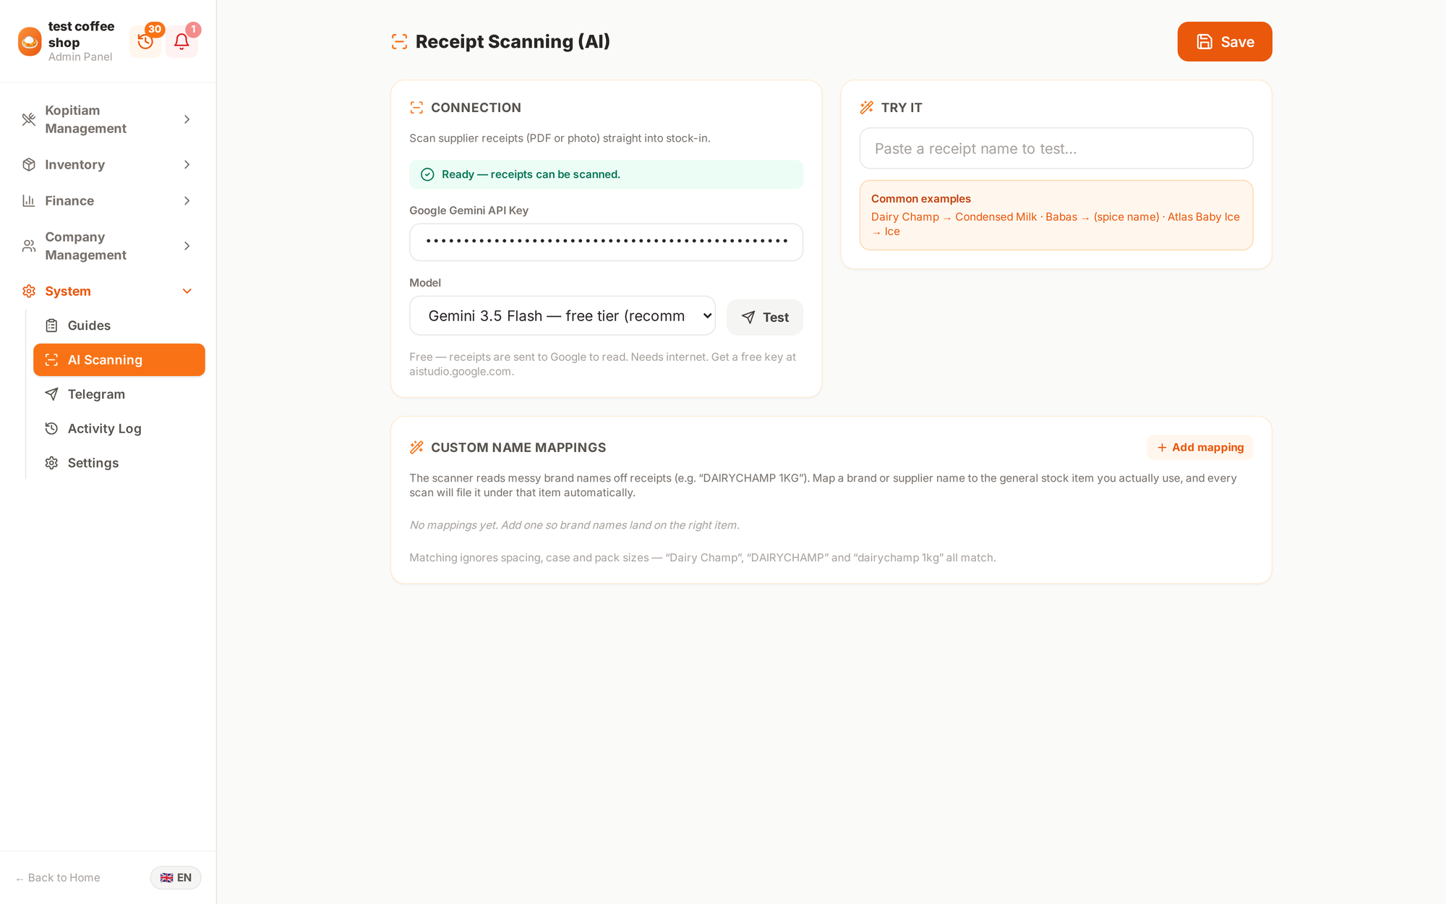Viewport: 1446px width, 904px height.
Task: Click the 'No mappings yet' message
Action: click(x=574, y=525)
